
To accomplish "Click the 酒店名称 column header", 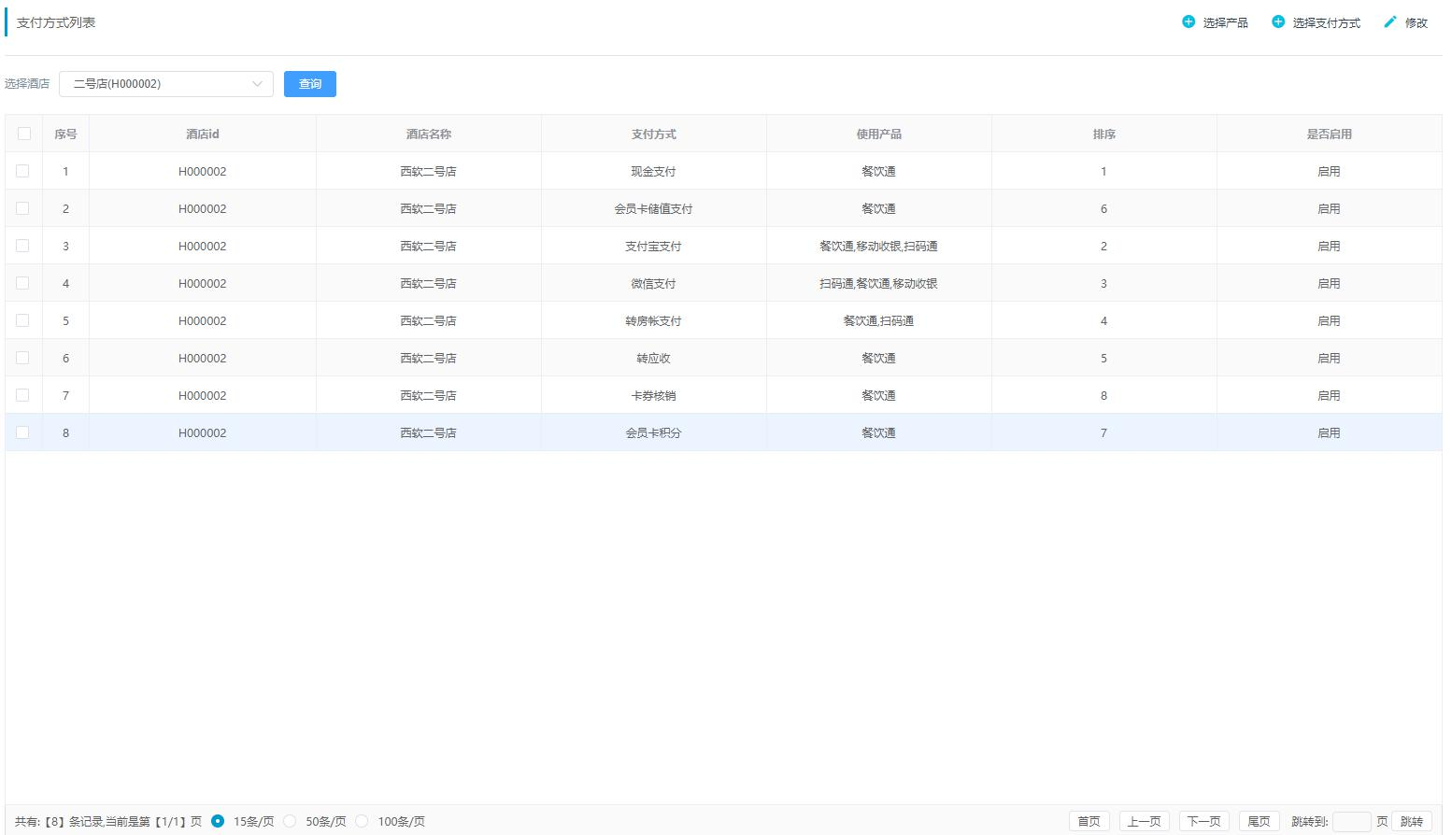I will [x=429, y=134].
